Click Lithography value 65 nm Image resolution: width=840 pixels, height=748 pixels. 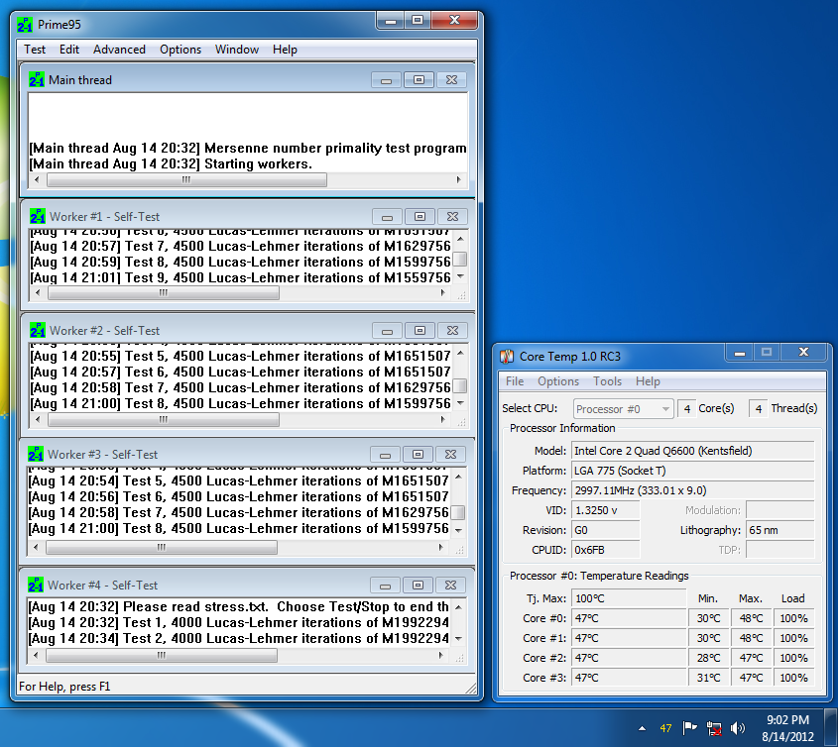click(780, 530)
